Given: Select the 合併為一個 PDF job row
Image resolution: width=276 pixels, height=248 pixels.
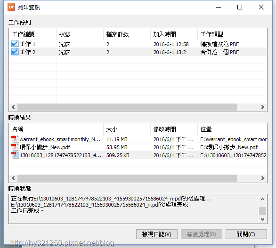Looking at the screenshot, I should point(138,52).
